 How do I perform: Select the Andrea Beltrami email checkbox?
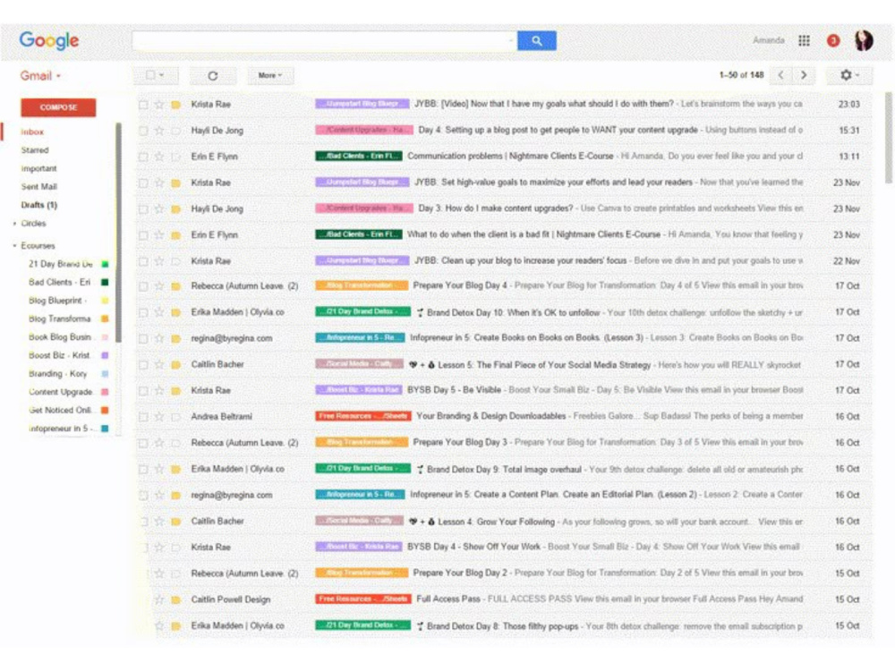coord(143,417)
